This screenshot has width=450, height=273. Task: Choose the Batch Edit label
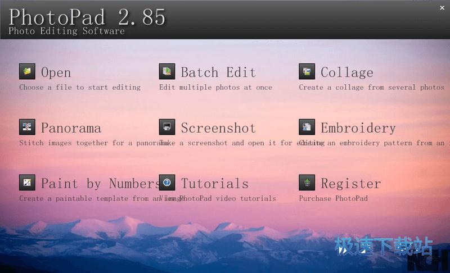pos(218,72)
